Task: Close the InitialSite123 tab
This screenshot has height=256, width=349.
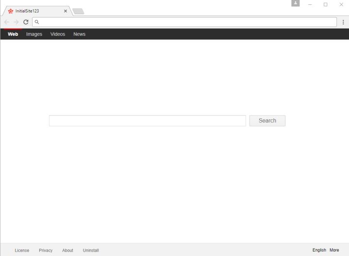Action: [66, 11]
